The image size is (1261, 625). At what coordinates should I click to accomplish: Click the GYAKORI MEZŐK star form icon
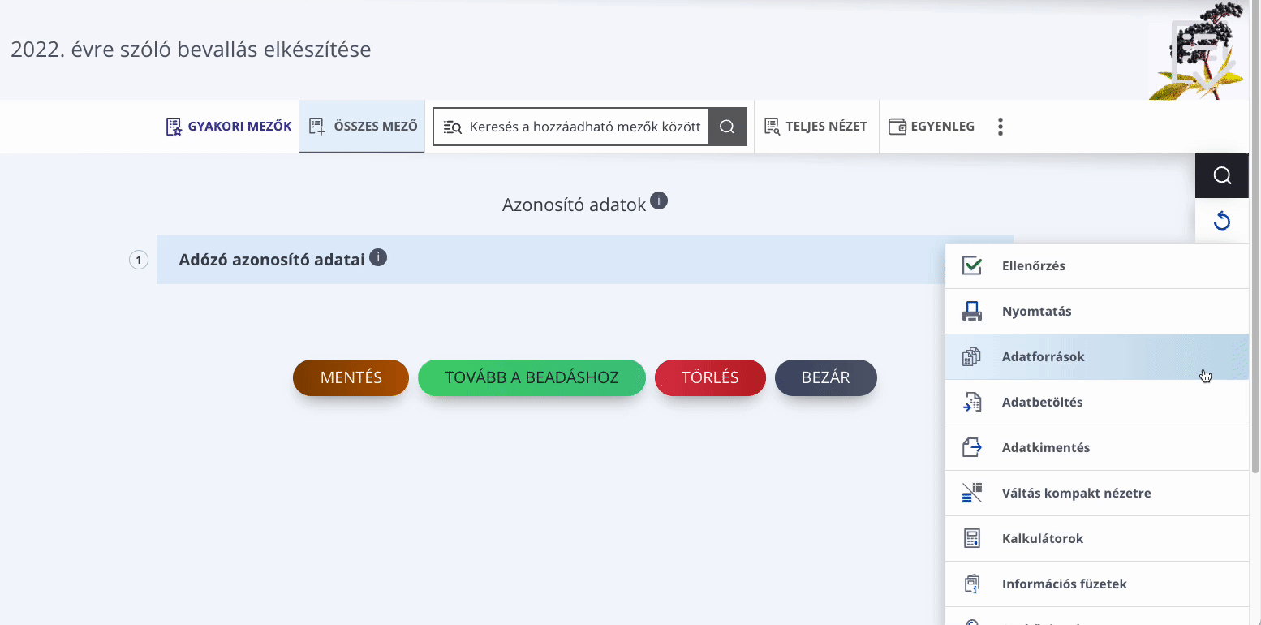pos(174,127)
